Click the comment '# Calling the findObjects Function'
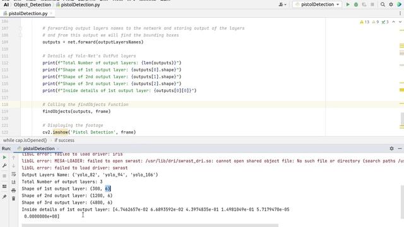 85,105
